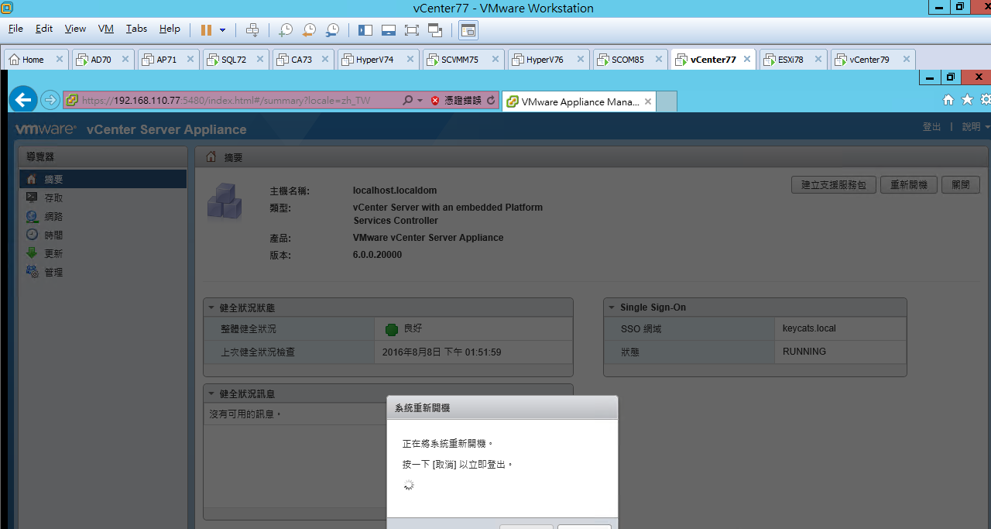Click the 憑證錯誤 certificate error indicator

pos(456,101)
